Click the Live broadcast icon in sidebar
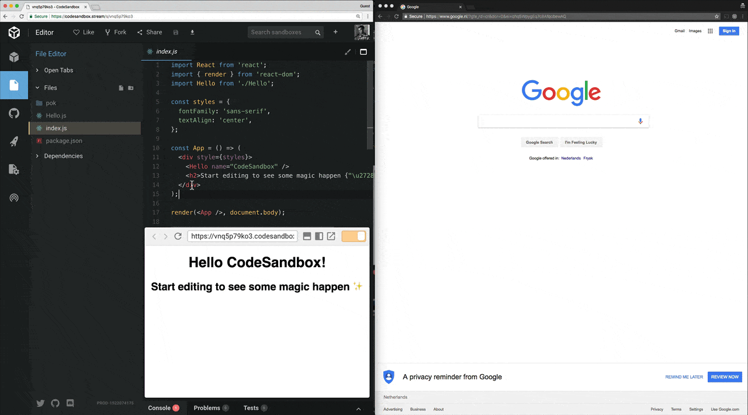Image resolution: width=748 pixels, height=415 pixels. click(14, 198)
